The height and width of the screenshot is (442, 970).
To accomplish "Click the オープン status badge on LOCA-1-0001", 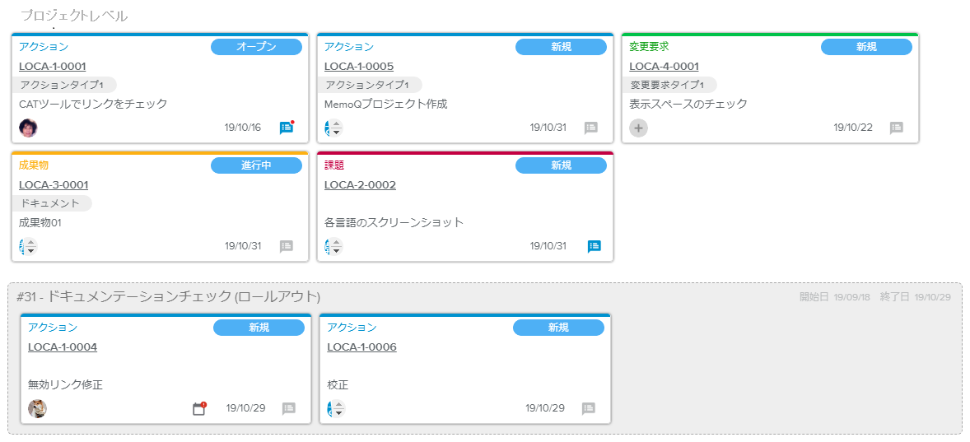I will [x=256, y=47].
